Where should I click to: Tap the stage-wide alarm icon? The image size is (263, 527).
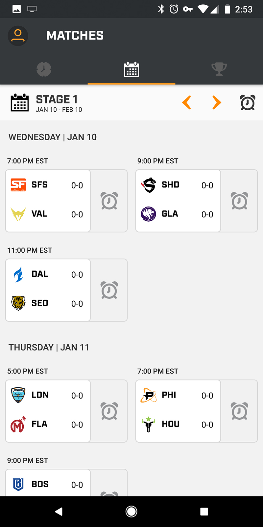248,102
